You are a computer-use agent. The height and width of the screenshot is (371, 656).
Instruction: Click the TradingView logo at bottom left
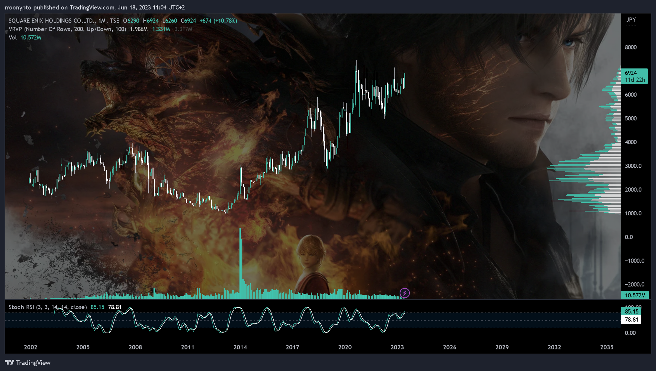point(28,363)
